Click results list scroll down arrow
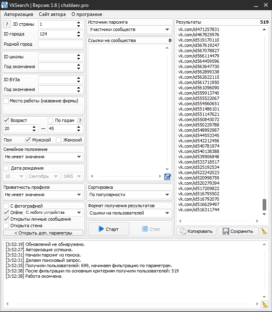 [x=264, y=214]
